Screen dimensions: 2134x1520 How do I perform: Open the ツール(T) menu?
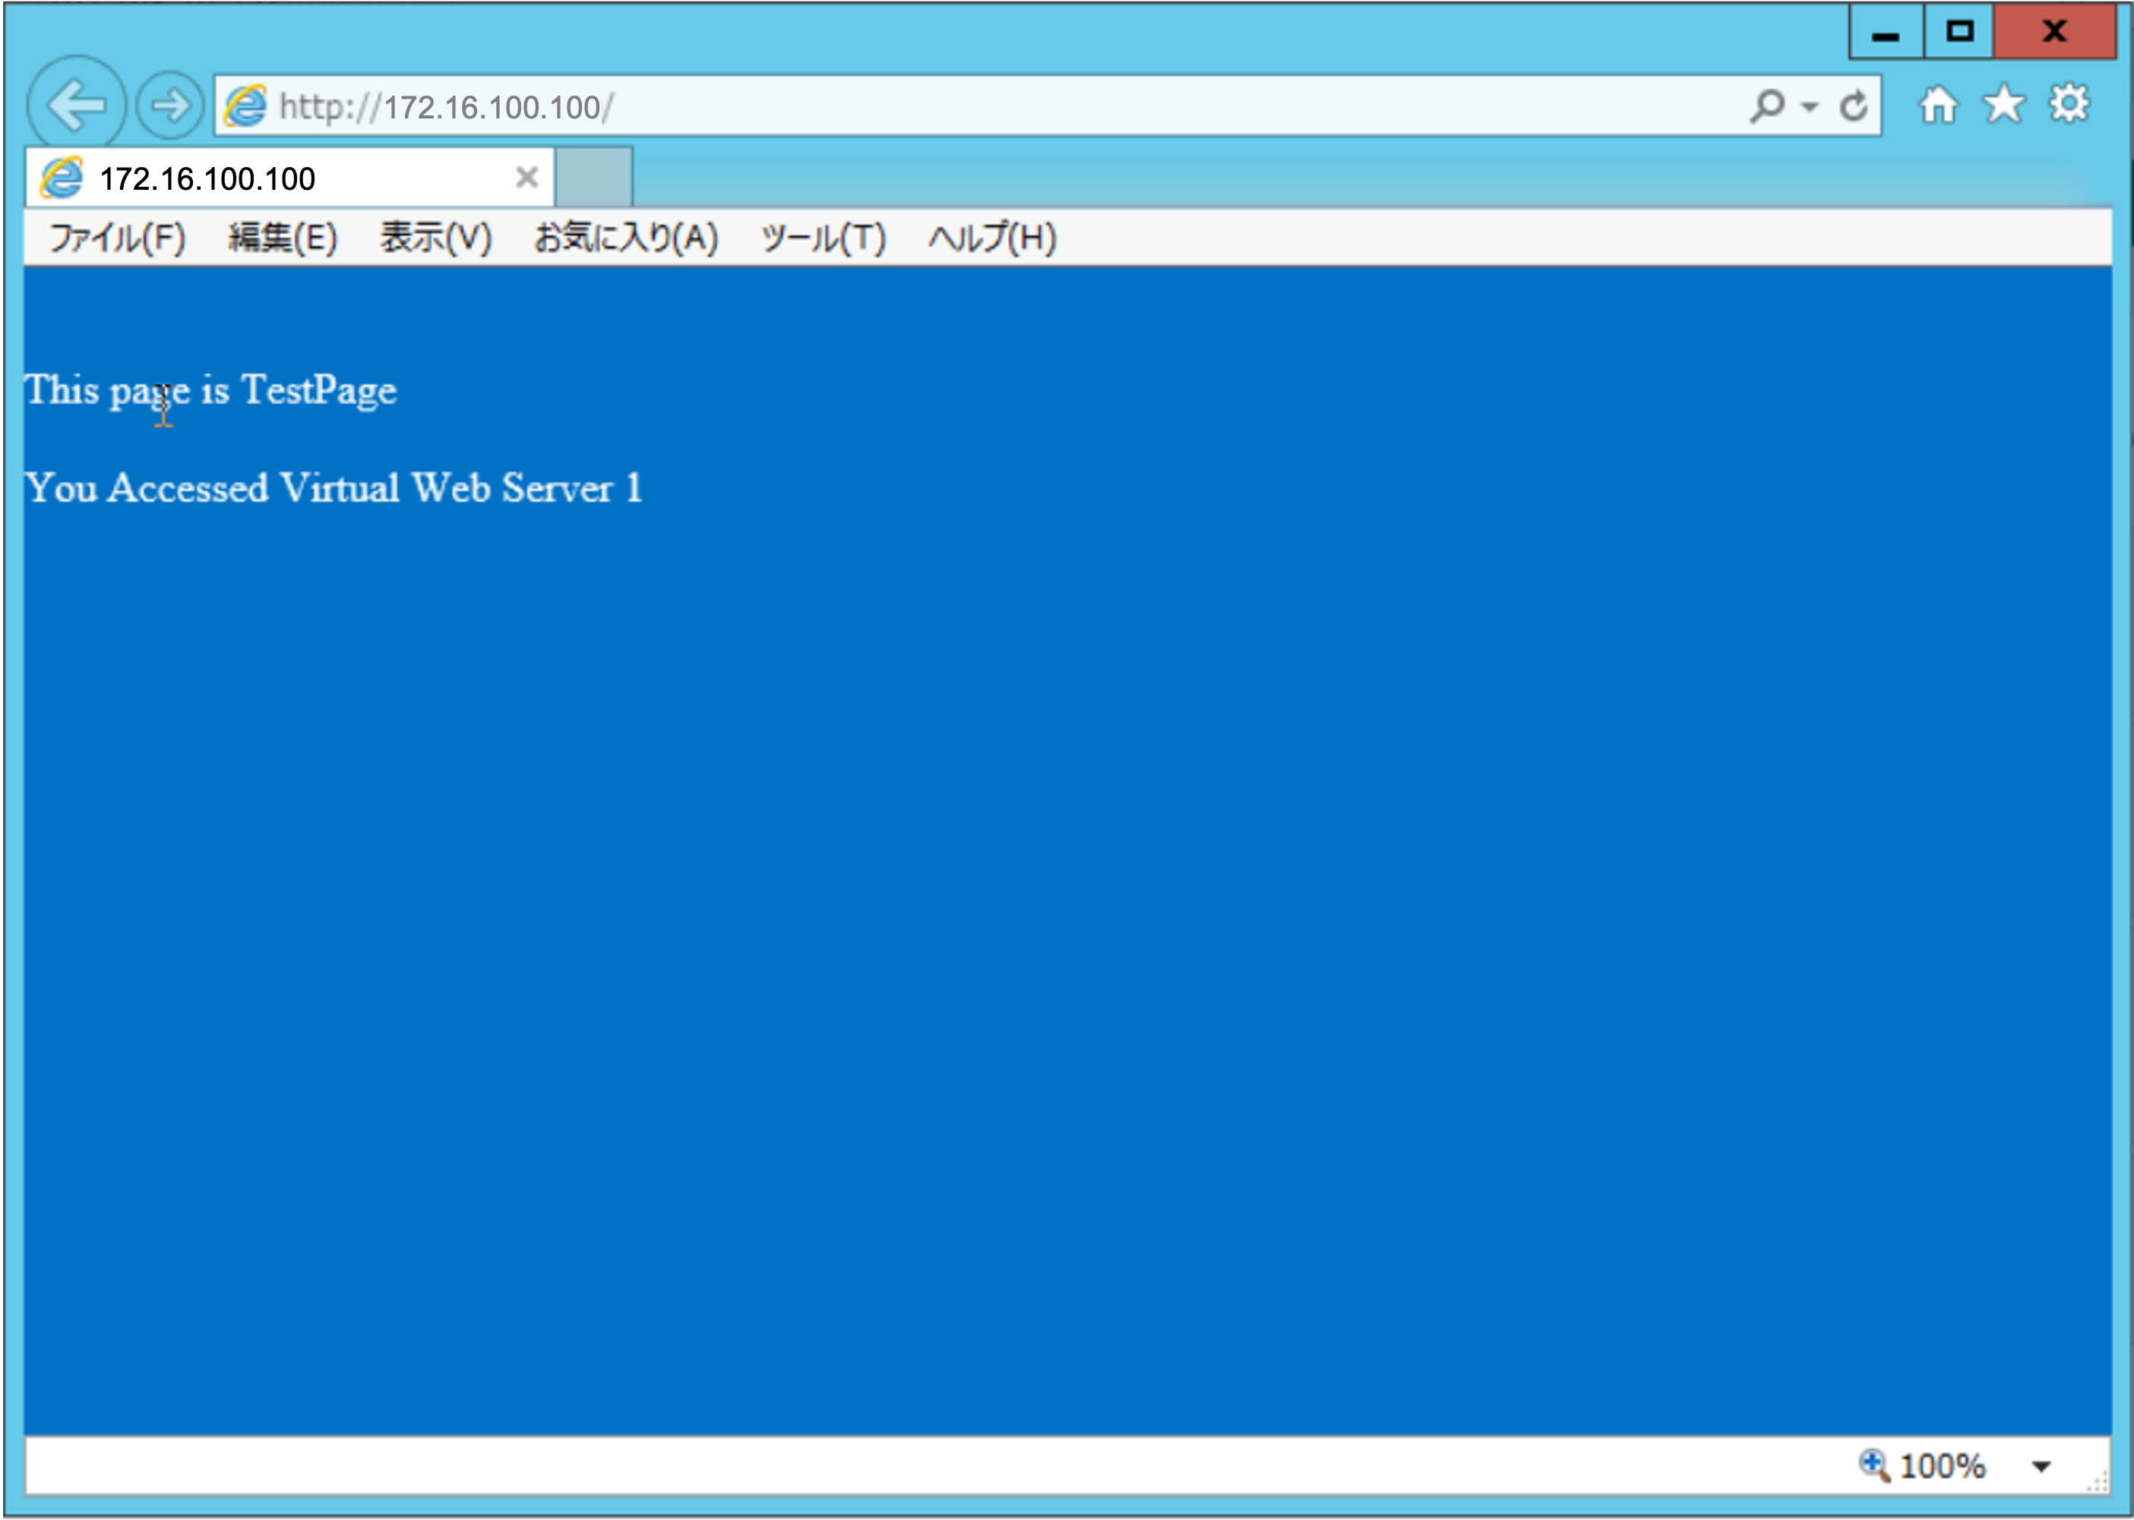tap(823, 238)
